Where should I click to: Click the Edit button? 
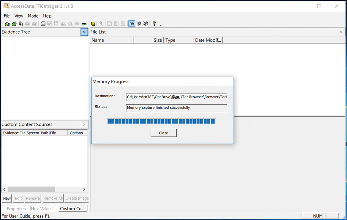pyautogui.click(x=18, y=199)
